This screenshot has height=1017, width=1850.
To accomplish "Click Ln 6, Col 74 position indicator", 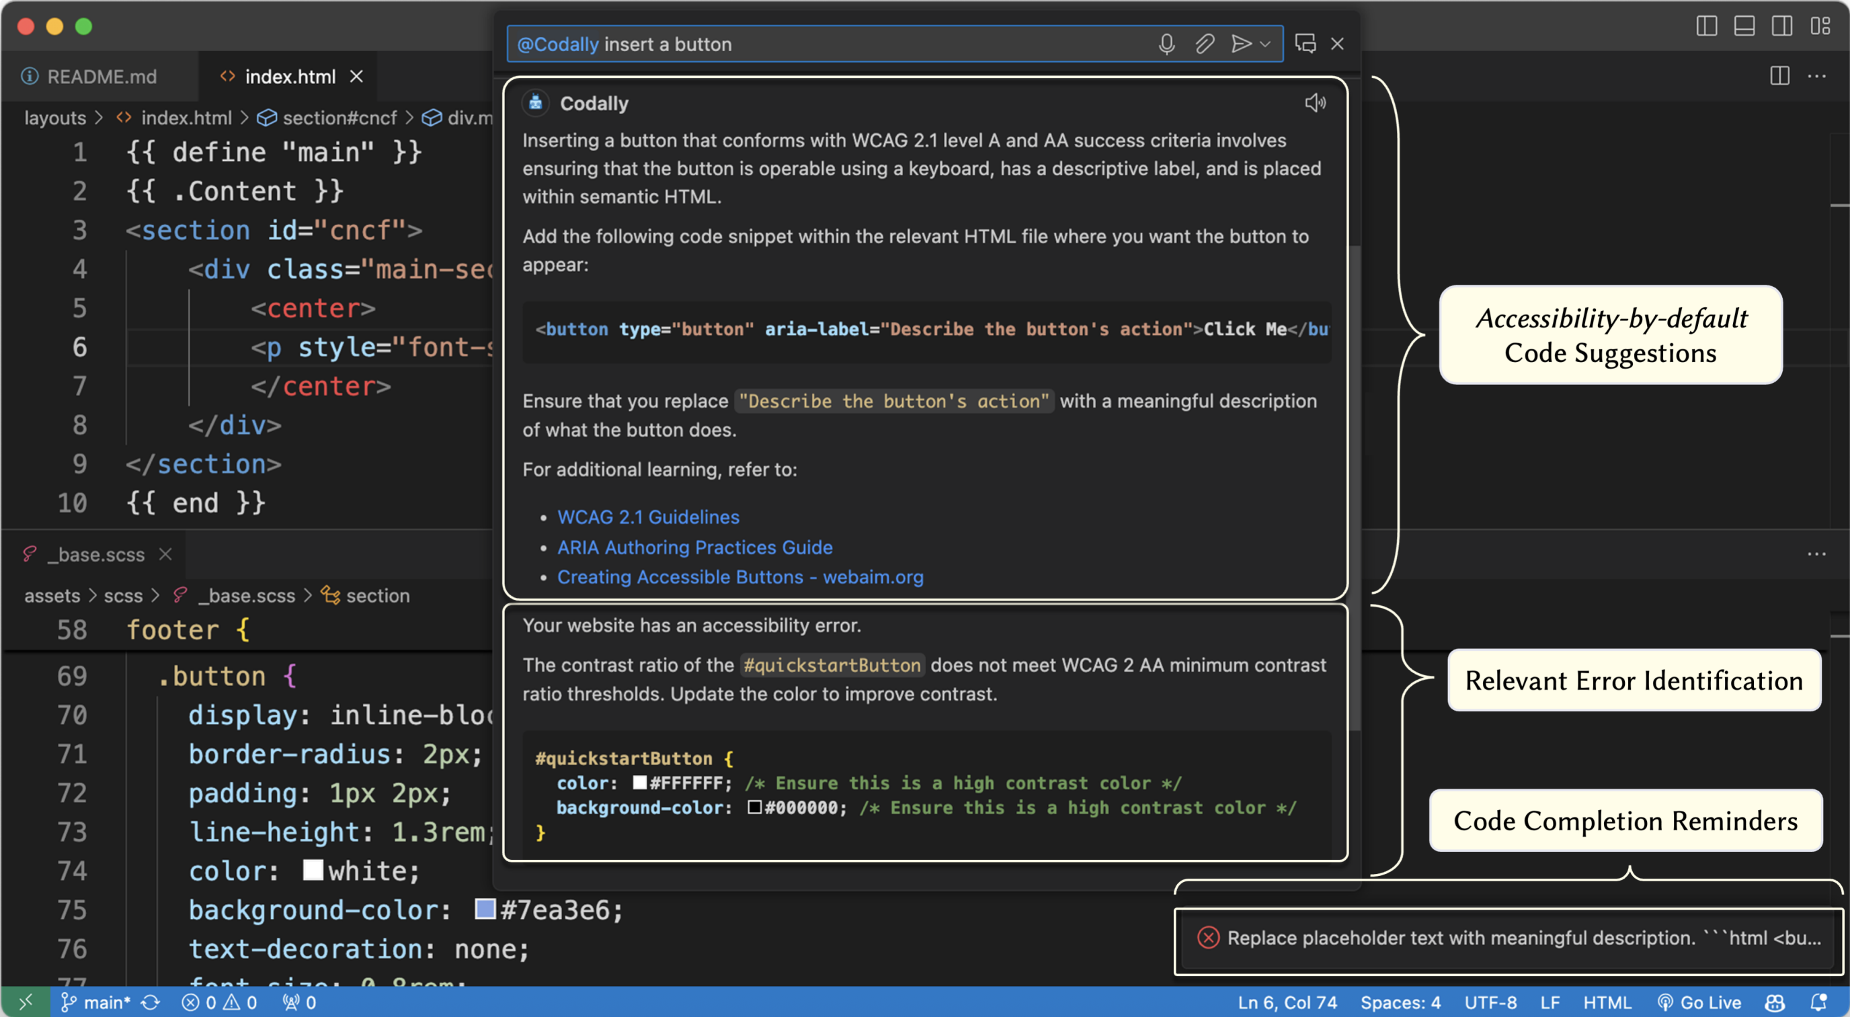I will click(x=1287, y=1003).
